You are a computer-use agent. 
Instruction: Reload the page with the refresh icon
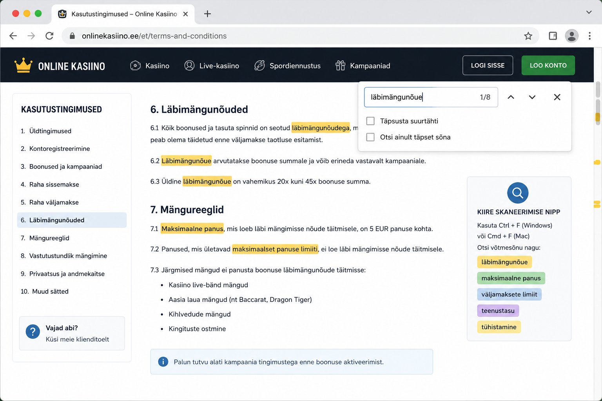(49, 36)
